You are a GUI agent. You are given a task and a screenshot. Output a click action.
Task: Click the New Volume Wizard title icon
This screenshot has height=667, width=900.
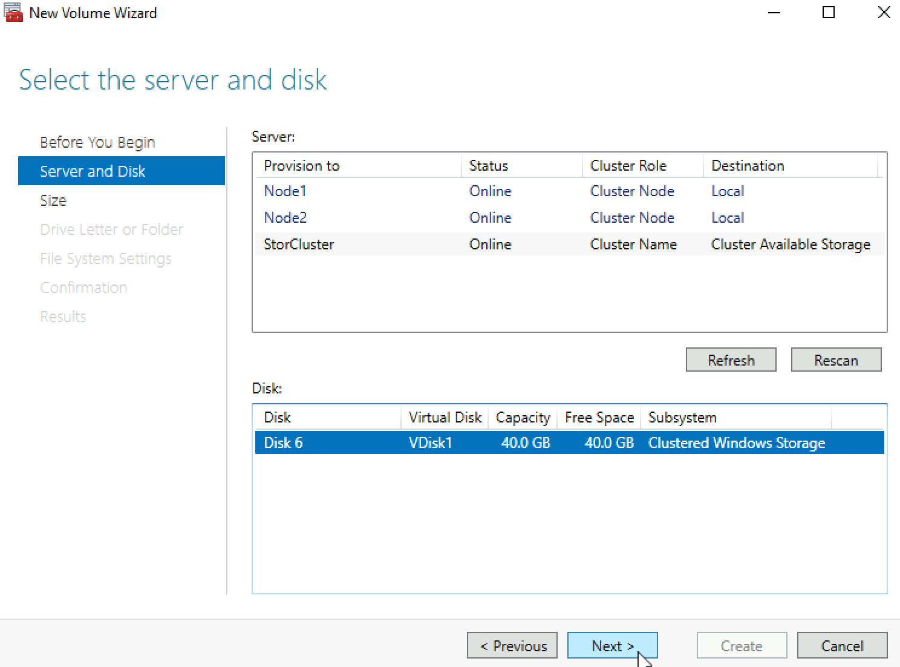coord(13,13)
